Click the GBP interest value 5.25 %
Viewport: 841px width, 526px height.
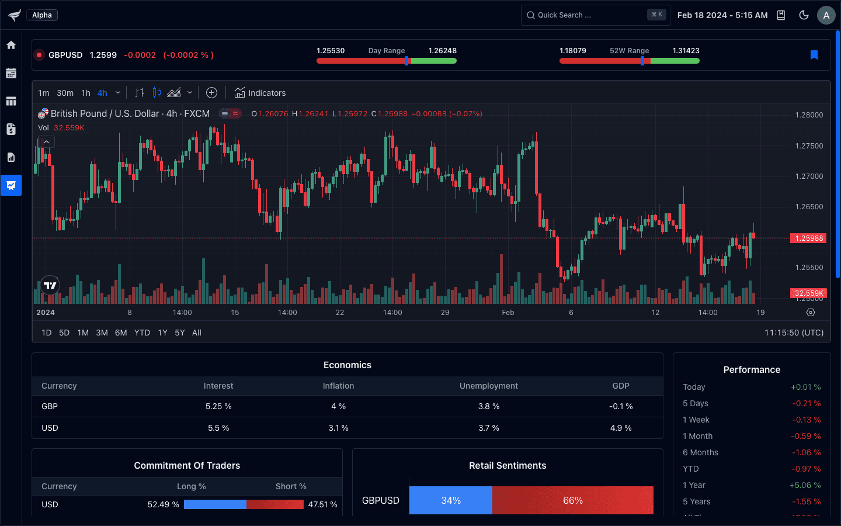tap(218, 406)
